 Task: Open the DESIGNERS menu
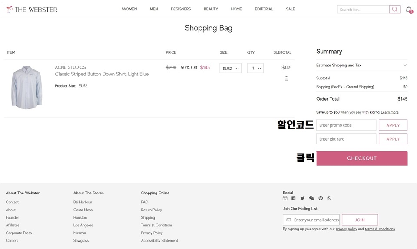[x=181, y=9]
